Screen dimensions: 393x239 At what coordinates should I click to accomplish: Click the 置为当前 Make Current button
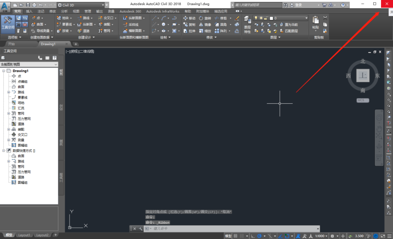tap(289, 24)
